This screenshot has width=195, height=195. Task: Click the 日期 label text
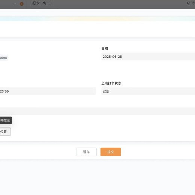click(x=105, y=48)
